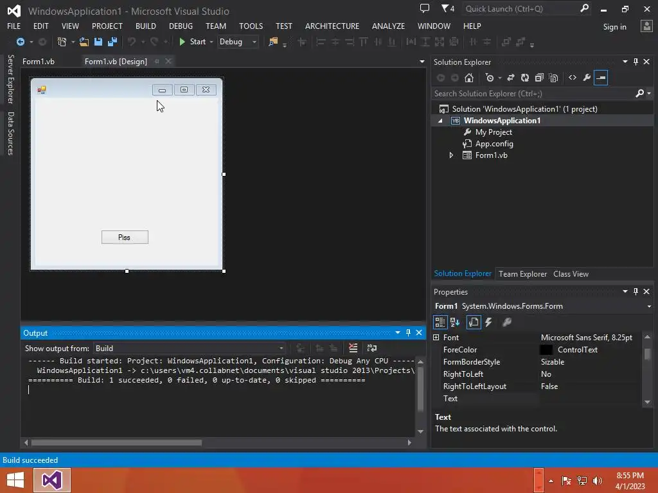Switch to Class View tab
658x493 pixels.
[x=571, y=273]
